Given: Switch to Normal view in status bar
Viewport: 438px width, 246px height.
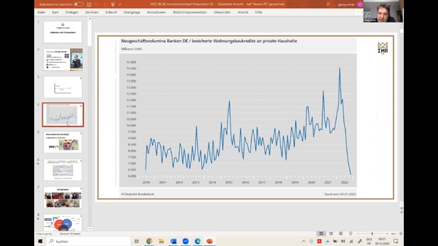Looking at the screenshot, I should (321, 234).
